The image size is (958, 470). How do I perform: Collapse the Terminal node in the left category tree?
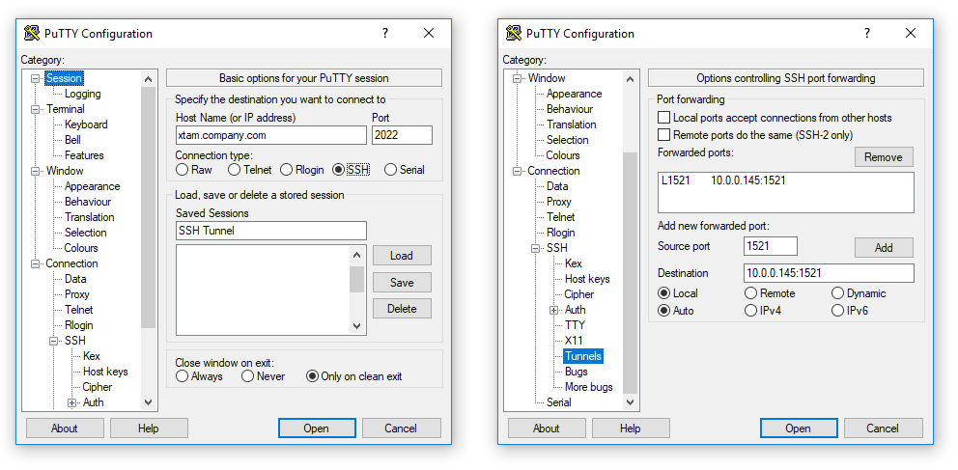36,109
